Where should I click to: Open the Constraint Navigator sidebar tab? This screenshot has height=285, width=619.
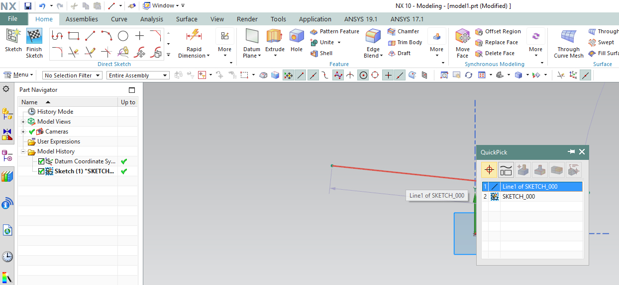(x=7, y=135)
